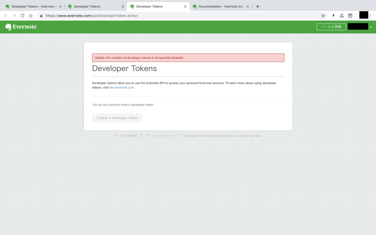This screenshot has height=235, width=376.
Task: Click the Create a developer token button
Action: [x=117, y=118]
